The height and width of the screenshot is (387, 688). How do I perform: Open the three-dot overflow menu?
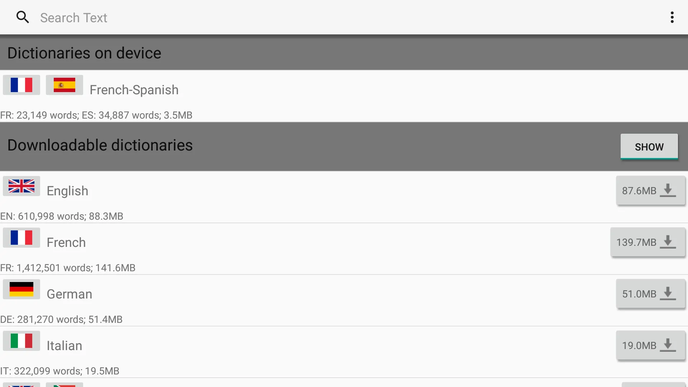tap(672, 17)
